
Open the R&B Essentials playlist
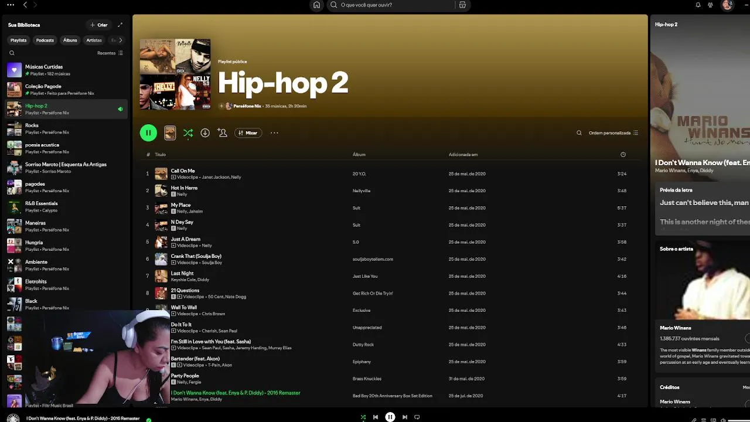65,207
